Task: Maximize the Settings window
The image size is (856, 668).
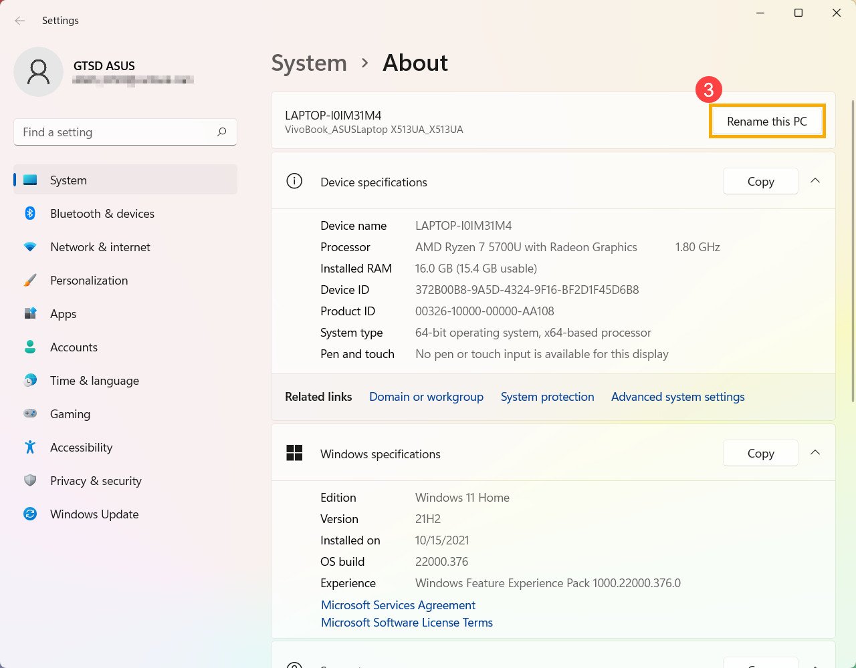Action: click(798, 13)
